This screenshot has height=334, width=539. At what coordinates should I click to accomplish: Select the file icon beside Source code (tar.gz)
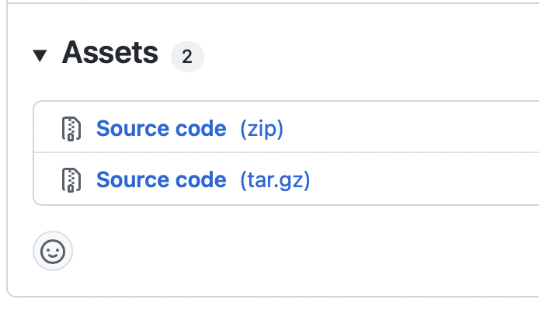(71, 180)
